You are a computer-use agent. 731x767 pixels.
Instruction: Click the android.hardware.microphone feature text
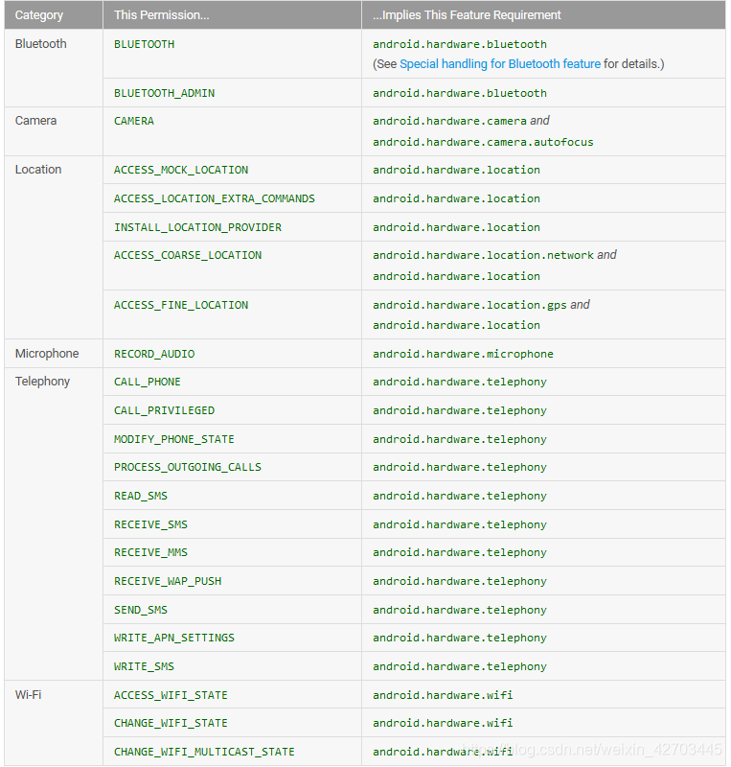pos(463,354)
